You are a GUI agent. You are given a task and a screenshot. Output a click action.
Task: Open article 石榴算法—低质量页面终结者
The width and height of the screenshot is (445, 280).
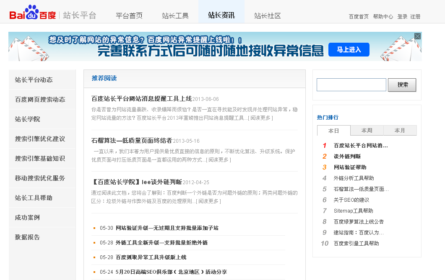tap(132, 141)
